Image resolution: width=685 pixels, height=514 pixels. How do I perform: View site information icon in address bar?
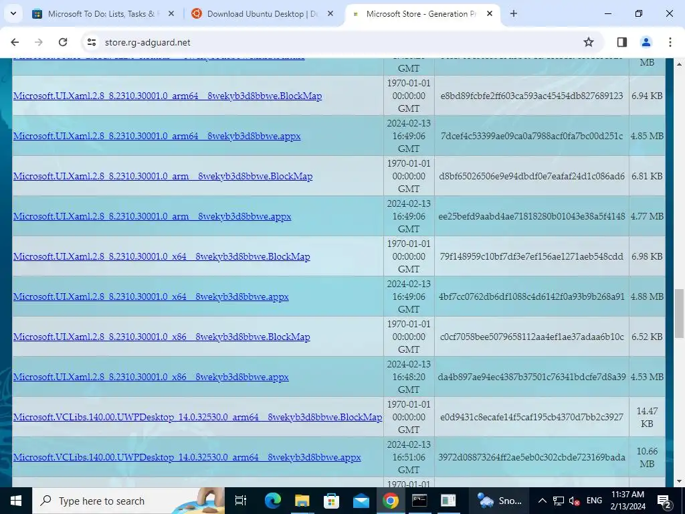pos(91,42)
